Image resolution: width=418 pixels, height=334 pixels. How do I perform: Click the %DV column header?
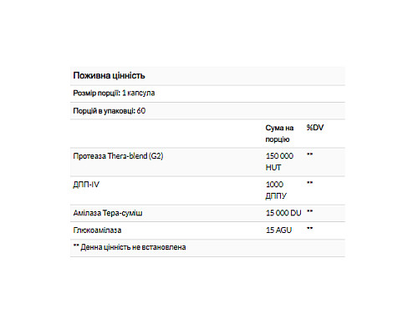[315, 128]
